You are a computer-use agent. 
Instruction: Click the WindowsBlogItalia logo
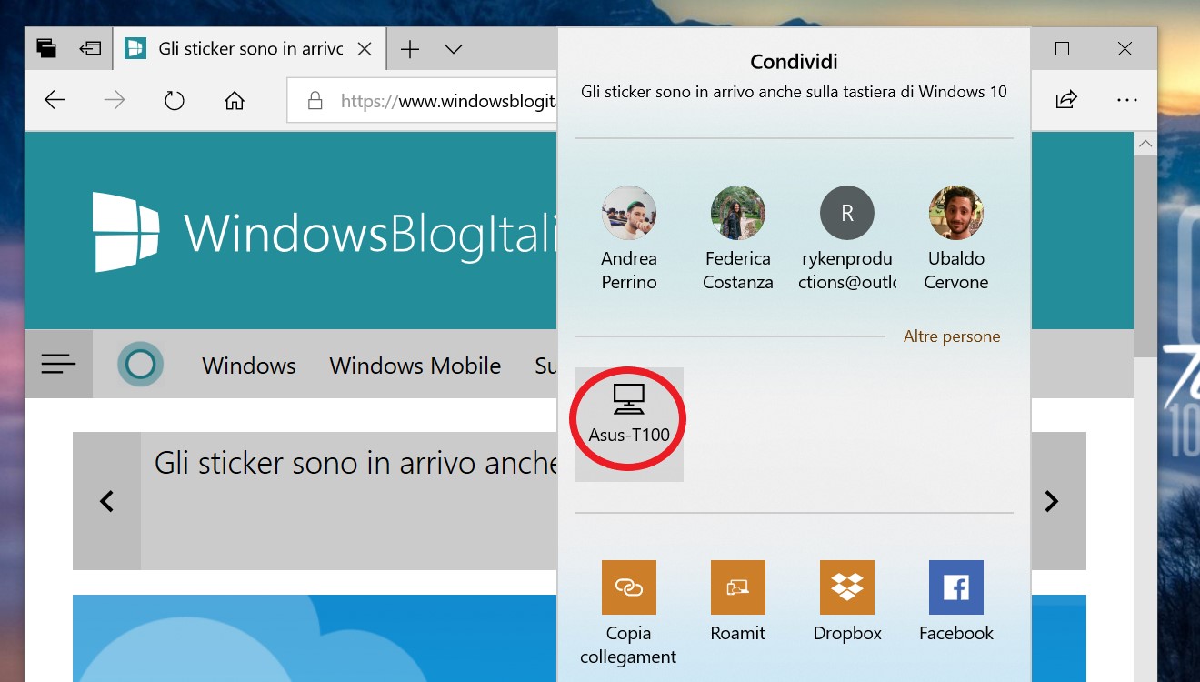click(x=325, y=233)
